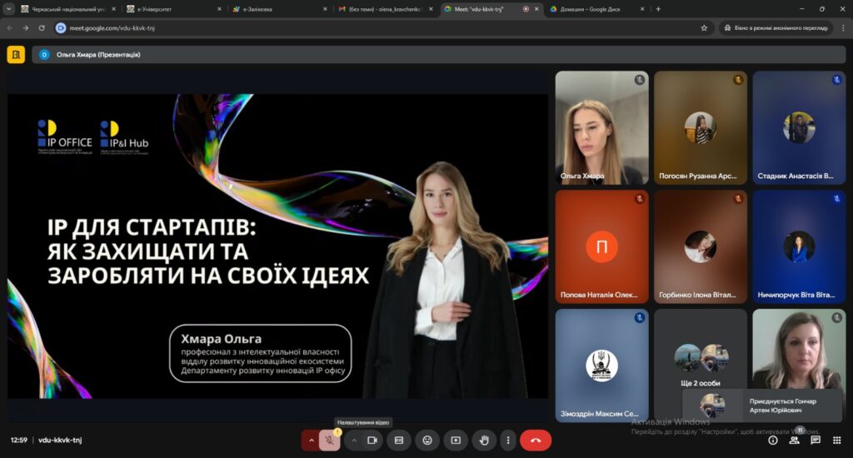
Task: Select Ольга Хмара's video tile
Action: point(601,127)
